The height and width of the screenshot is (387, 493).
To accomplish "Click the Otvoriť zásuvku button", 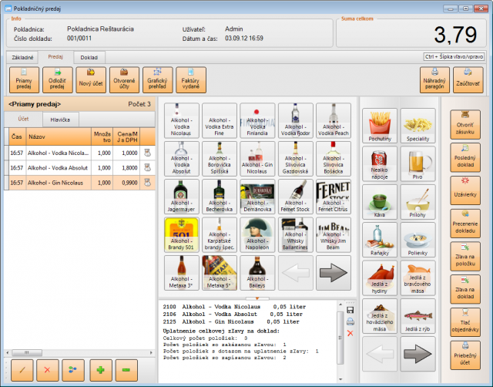I will point(465,124).
